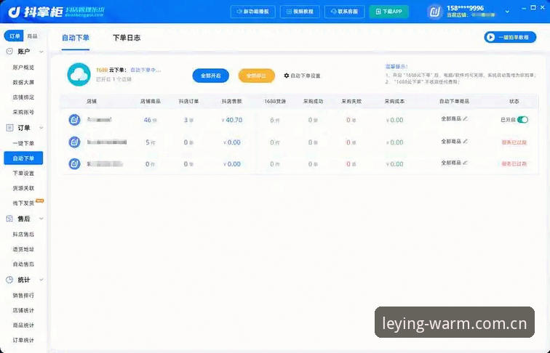550x353 pixels.
Task: Open 抖店售后 in the sidebar
Action: pos(23,235)
